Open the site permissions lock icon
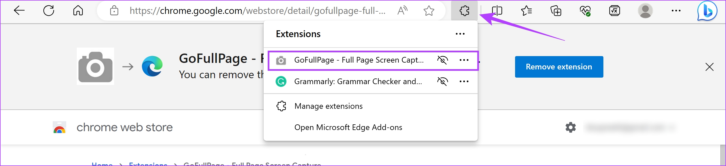This screenshot has width=726, height=166. tap(114, 11)
